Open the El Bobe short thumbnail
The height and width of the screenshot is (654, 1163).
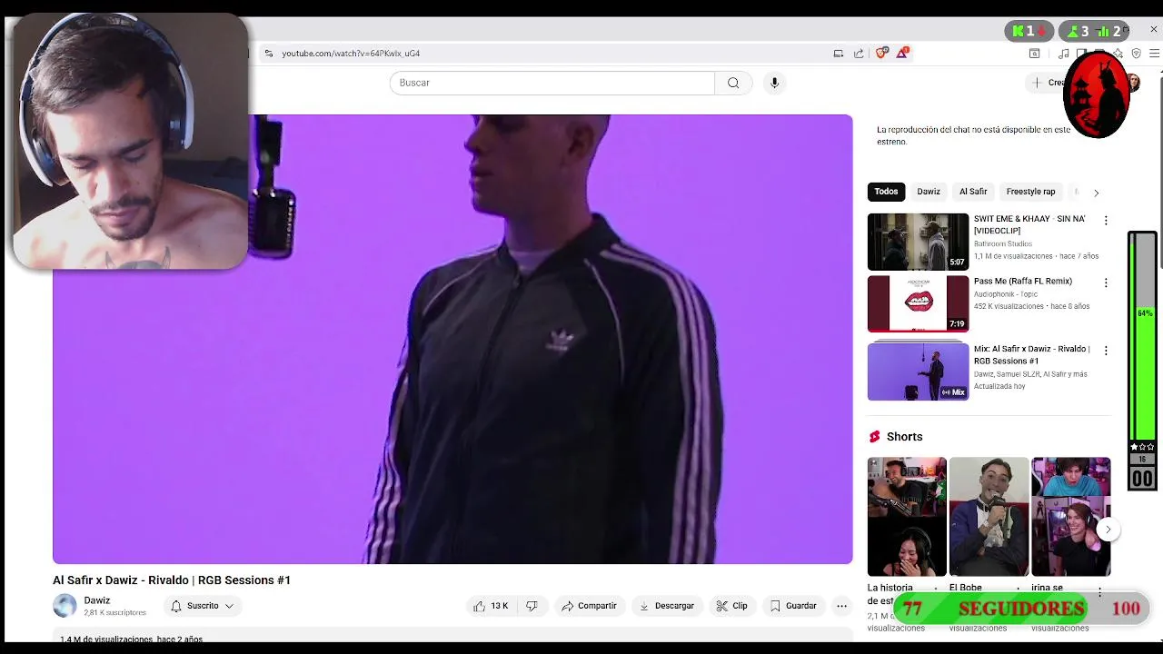pyautogui.click(x=989, y=516)
